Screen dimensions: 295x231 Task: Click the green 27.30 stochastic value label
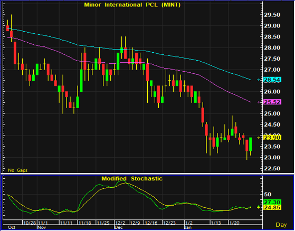(x=272, y=202)
